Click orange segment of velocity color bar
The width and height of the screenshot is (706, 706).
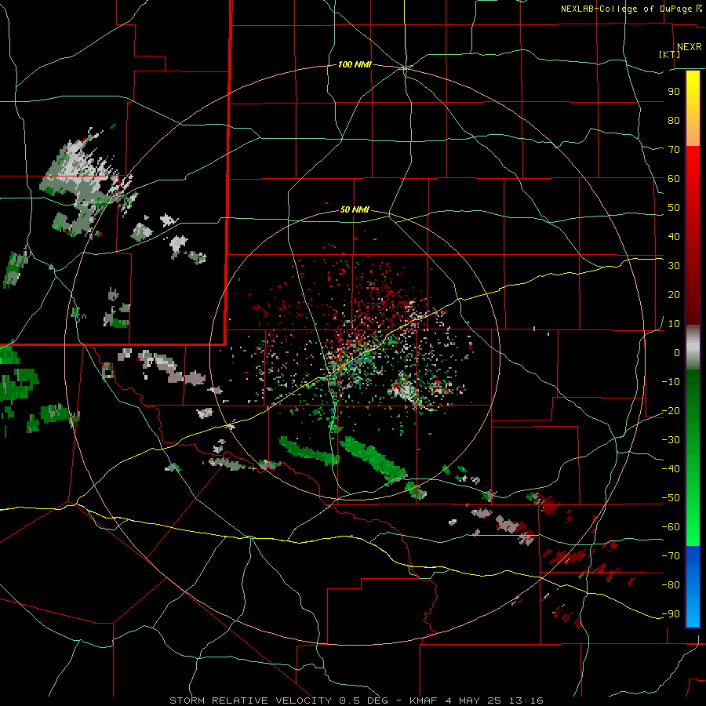pos(693,130)
